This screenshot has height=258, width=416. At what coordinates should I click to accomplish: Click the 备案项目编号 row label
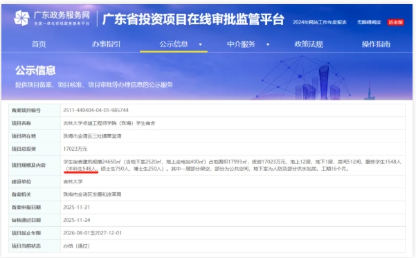26,110
